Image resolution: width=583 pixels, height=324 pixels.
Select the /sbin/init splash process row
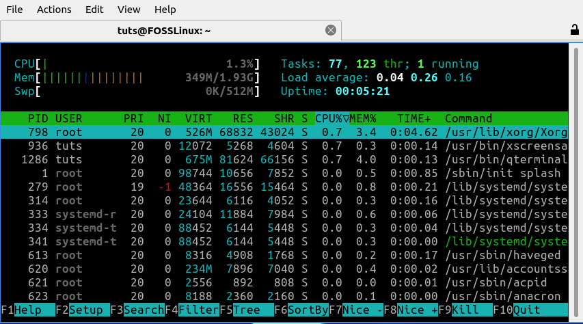click(284, 174)
